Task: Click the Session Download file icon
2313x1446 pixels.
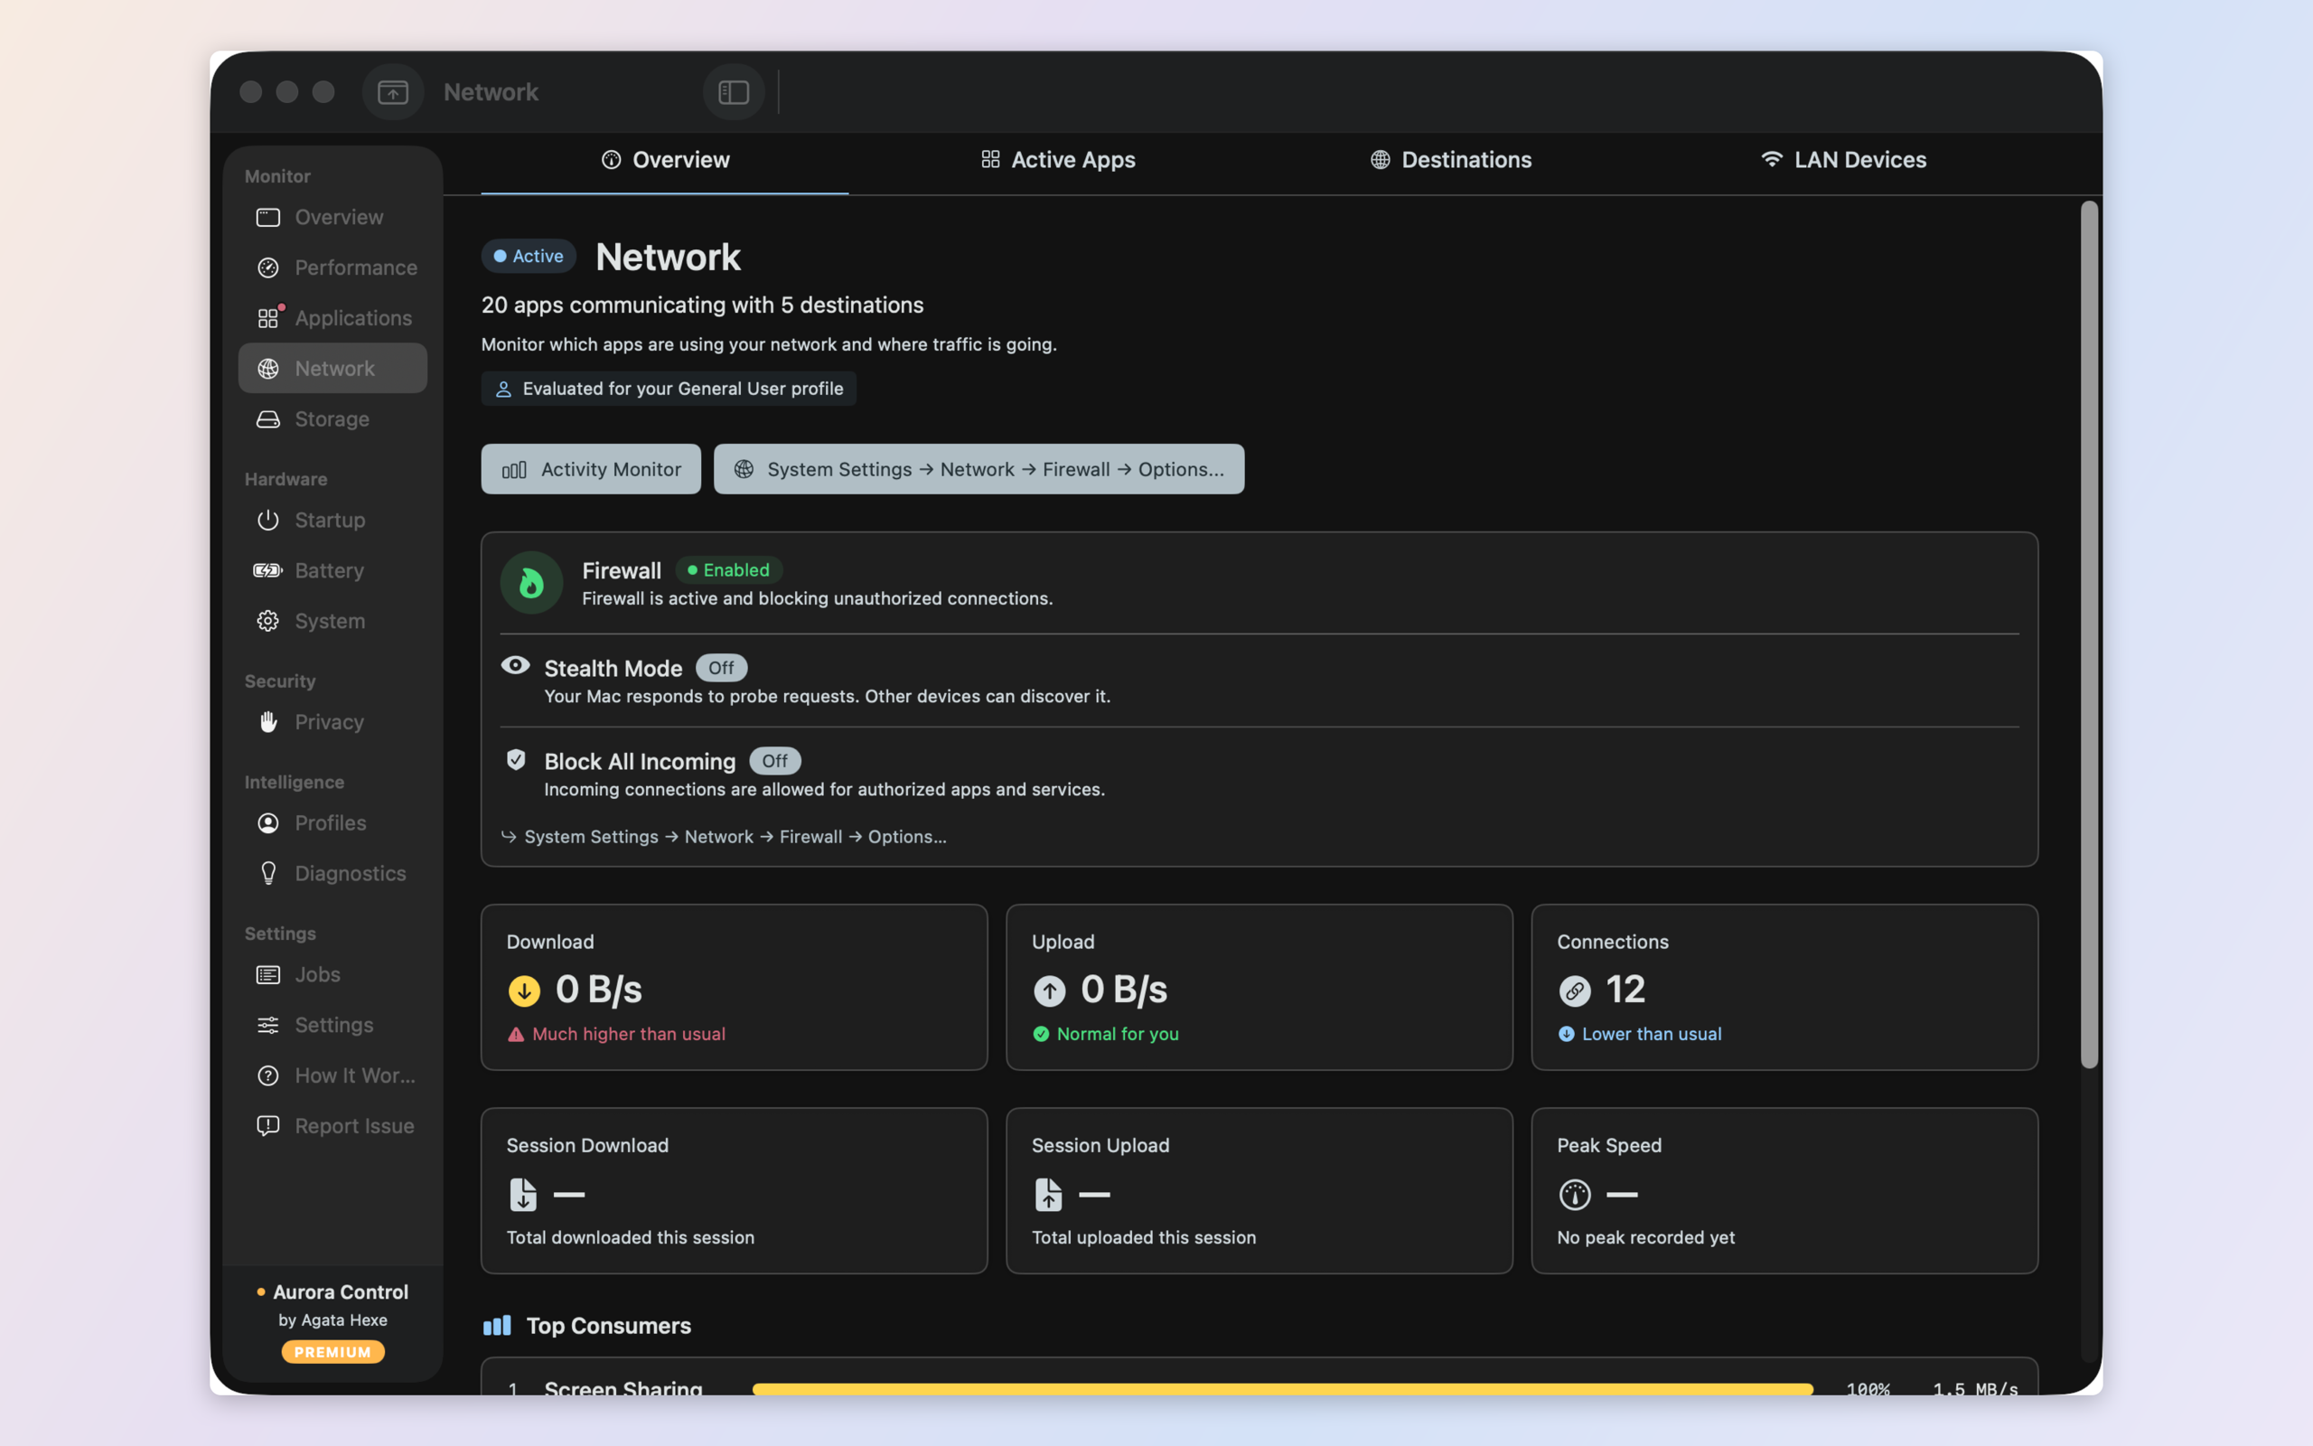Action: click(x=523, y=1195)
